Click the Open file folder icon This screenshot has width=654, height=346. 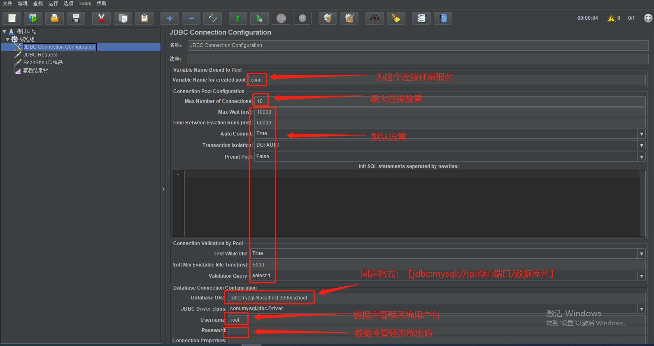click(x=54, y=18)
